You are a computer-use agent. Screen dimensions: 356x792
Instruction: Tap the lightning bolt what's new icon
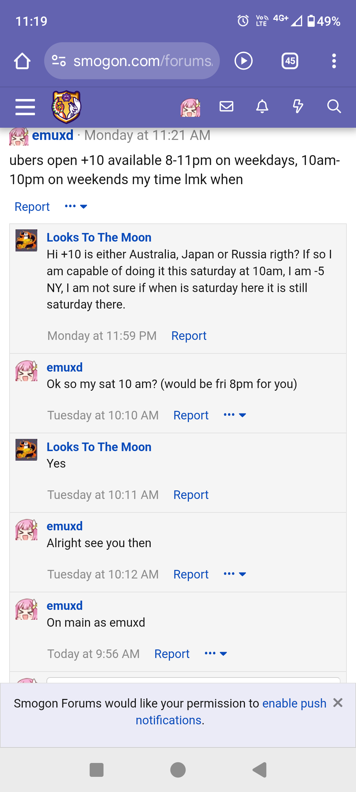(298, 106)
